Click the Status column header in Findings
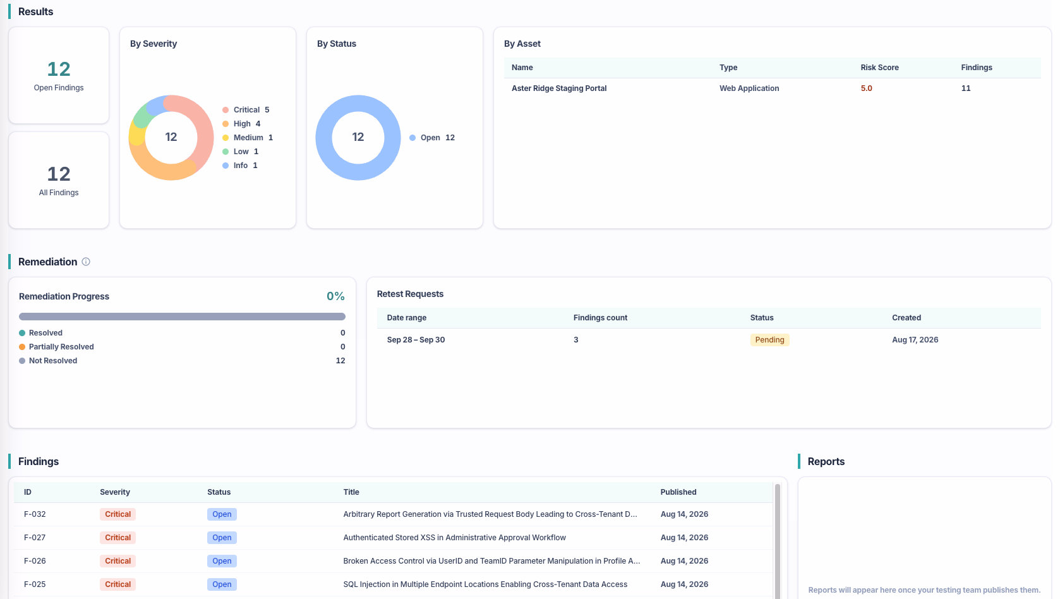The height and width of the screenshot is (599, 1060). point(219,492)
